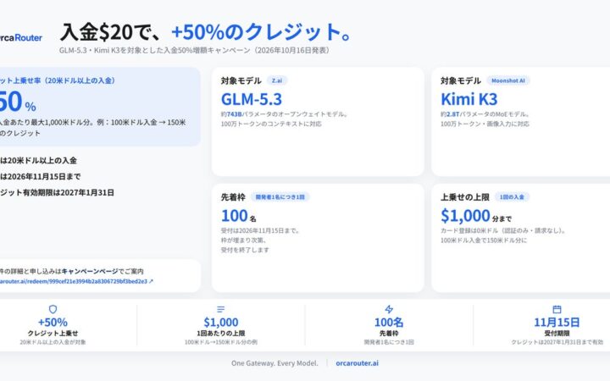Screen dimensions: 610x381
Task: Click the Moonshot AI badge
Action: [x=508, y=80]
